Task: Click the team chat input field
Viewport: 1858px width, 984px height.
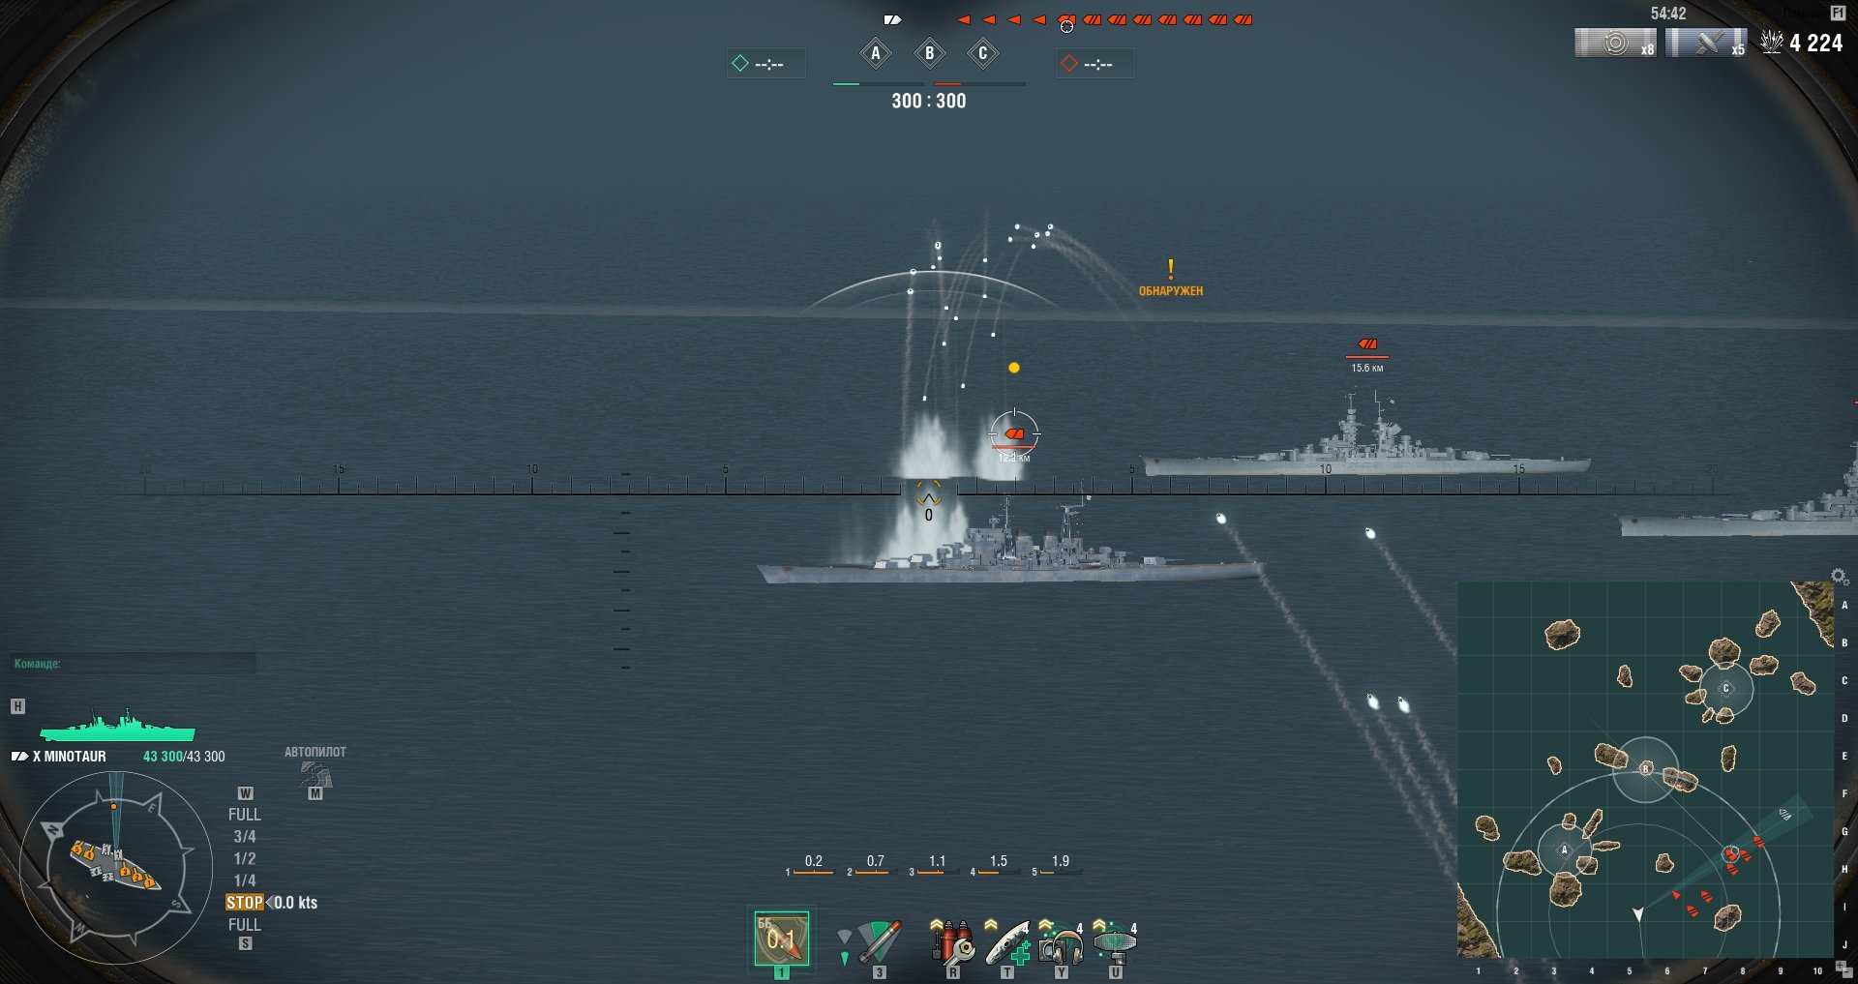Action: (x=134, y=663)
